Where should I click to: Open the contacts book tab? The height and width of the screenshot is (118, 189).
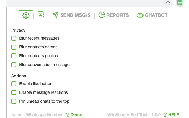click(40, 15)
